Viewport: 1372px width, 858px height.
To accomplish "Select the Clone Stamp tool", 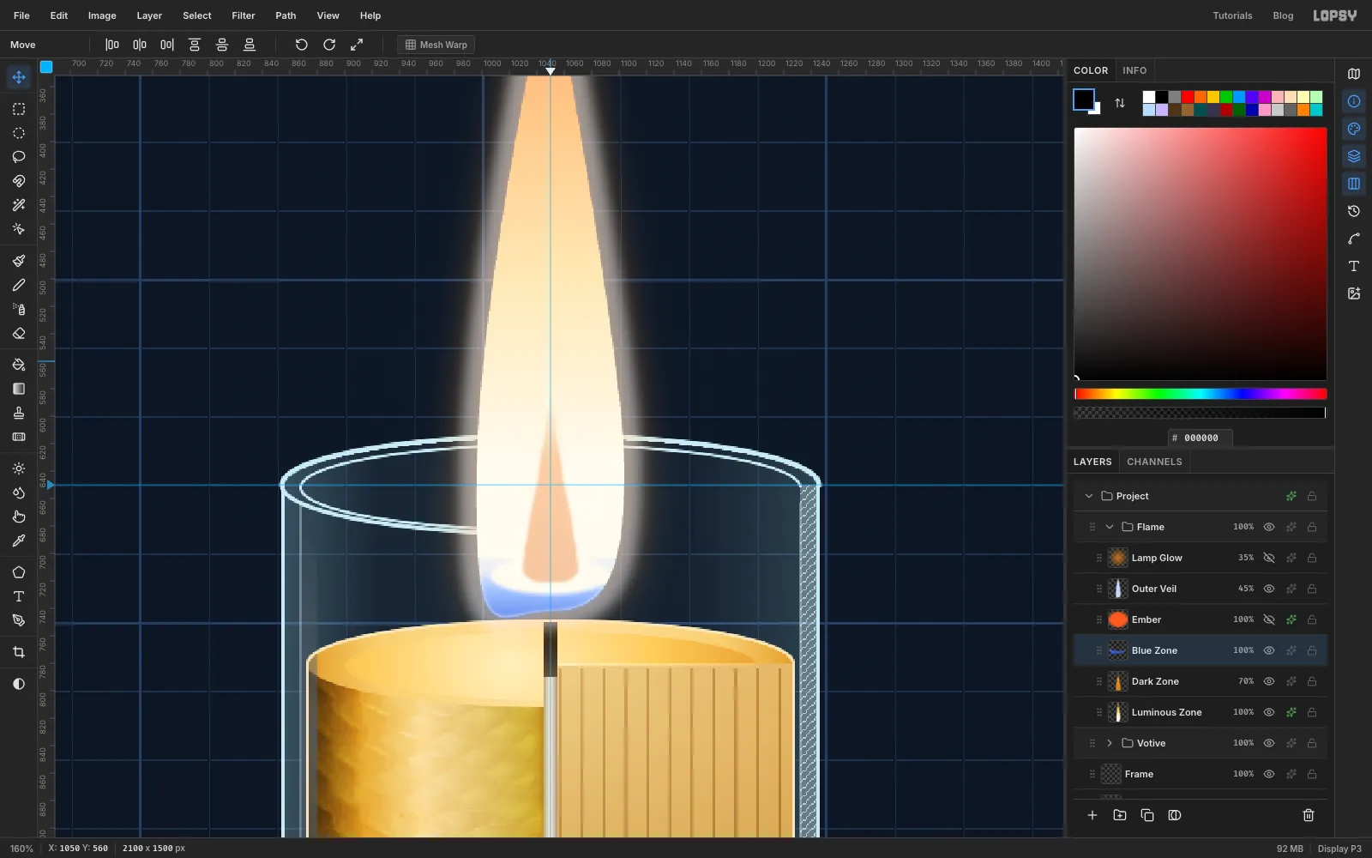I will tap(19, 413).
